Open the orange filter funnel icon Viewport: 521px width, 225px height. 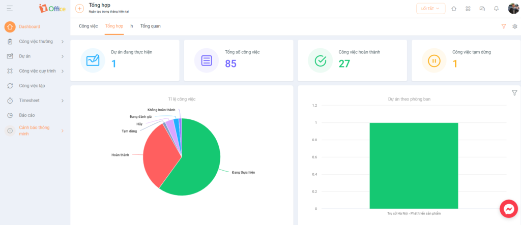tap(504, 26)
